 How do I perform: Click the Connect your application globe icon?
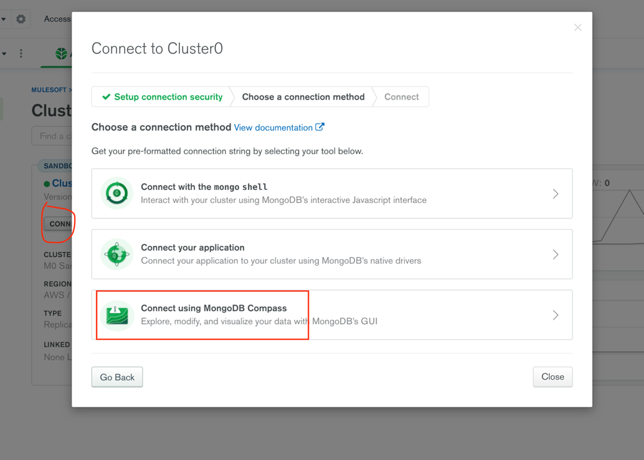pos(116,254)
